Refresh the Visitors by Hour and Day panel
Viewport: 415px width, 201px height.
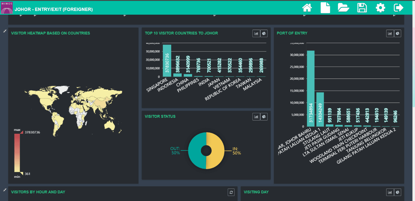231,192
